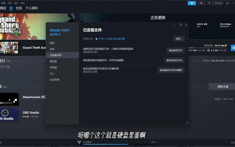Open the announcements megaphone icon
The image size is (235, 147).
[x=192, y=3]
